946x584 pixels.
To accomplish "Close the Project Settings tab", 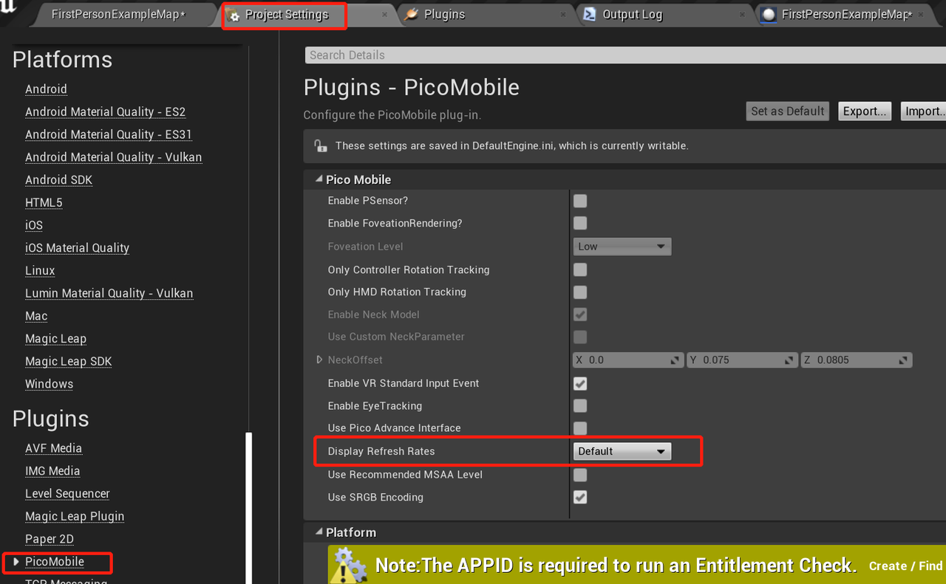I will click(x=385, y=15).
